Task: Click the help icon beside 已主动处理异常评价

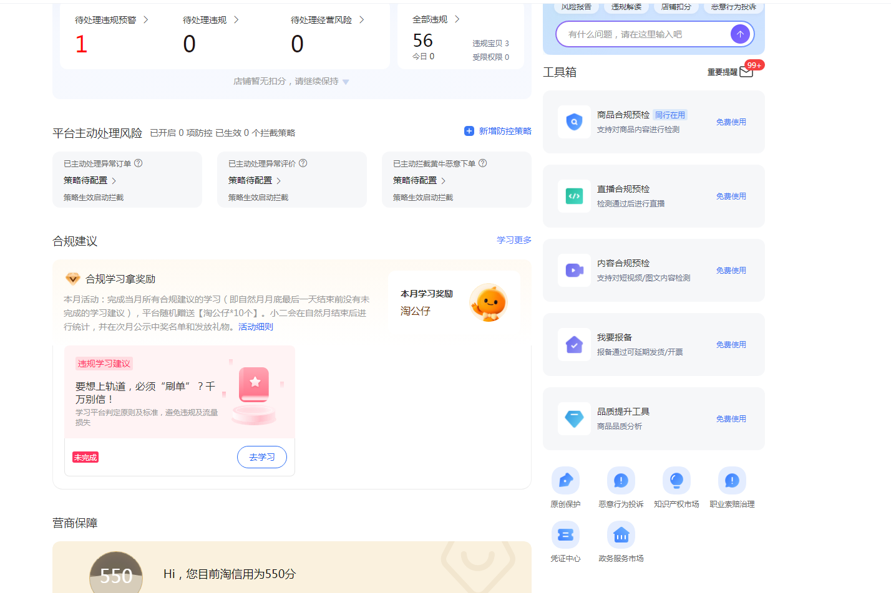Action: click(x=303, y=163)
